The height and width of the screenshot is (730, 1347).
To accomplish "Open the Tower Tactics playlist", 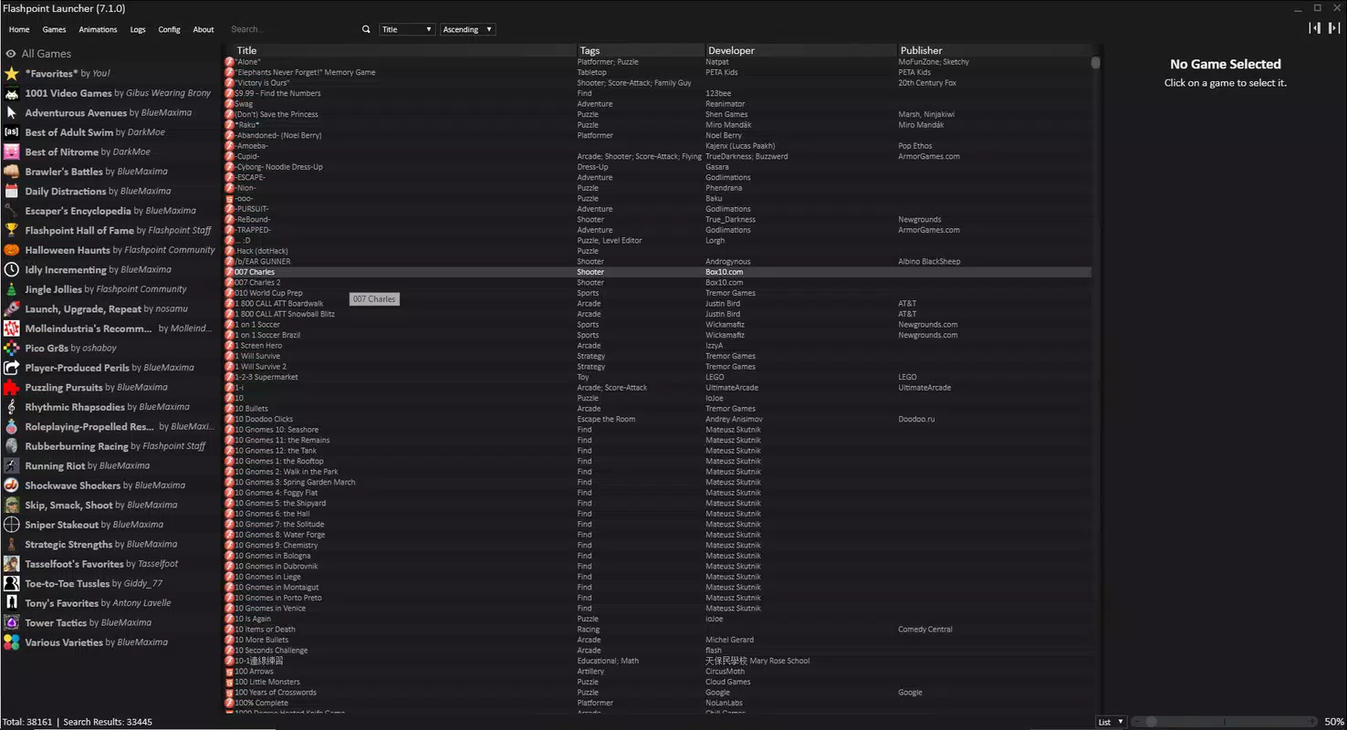I will point(110,622).
